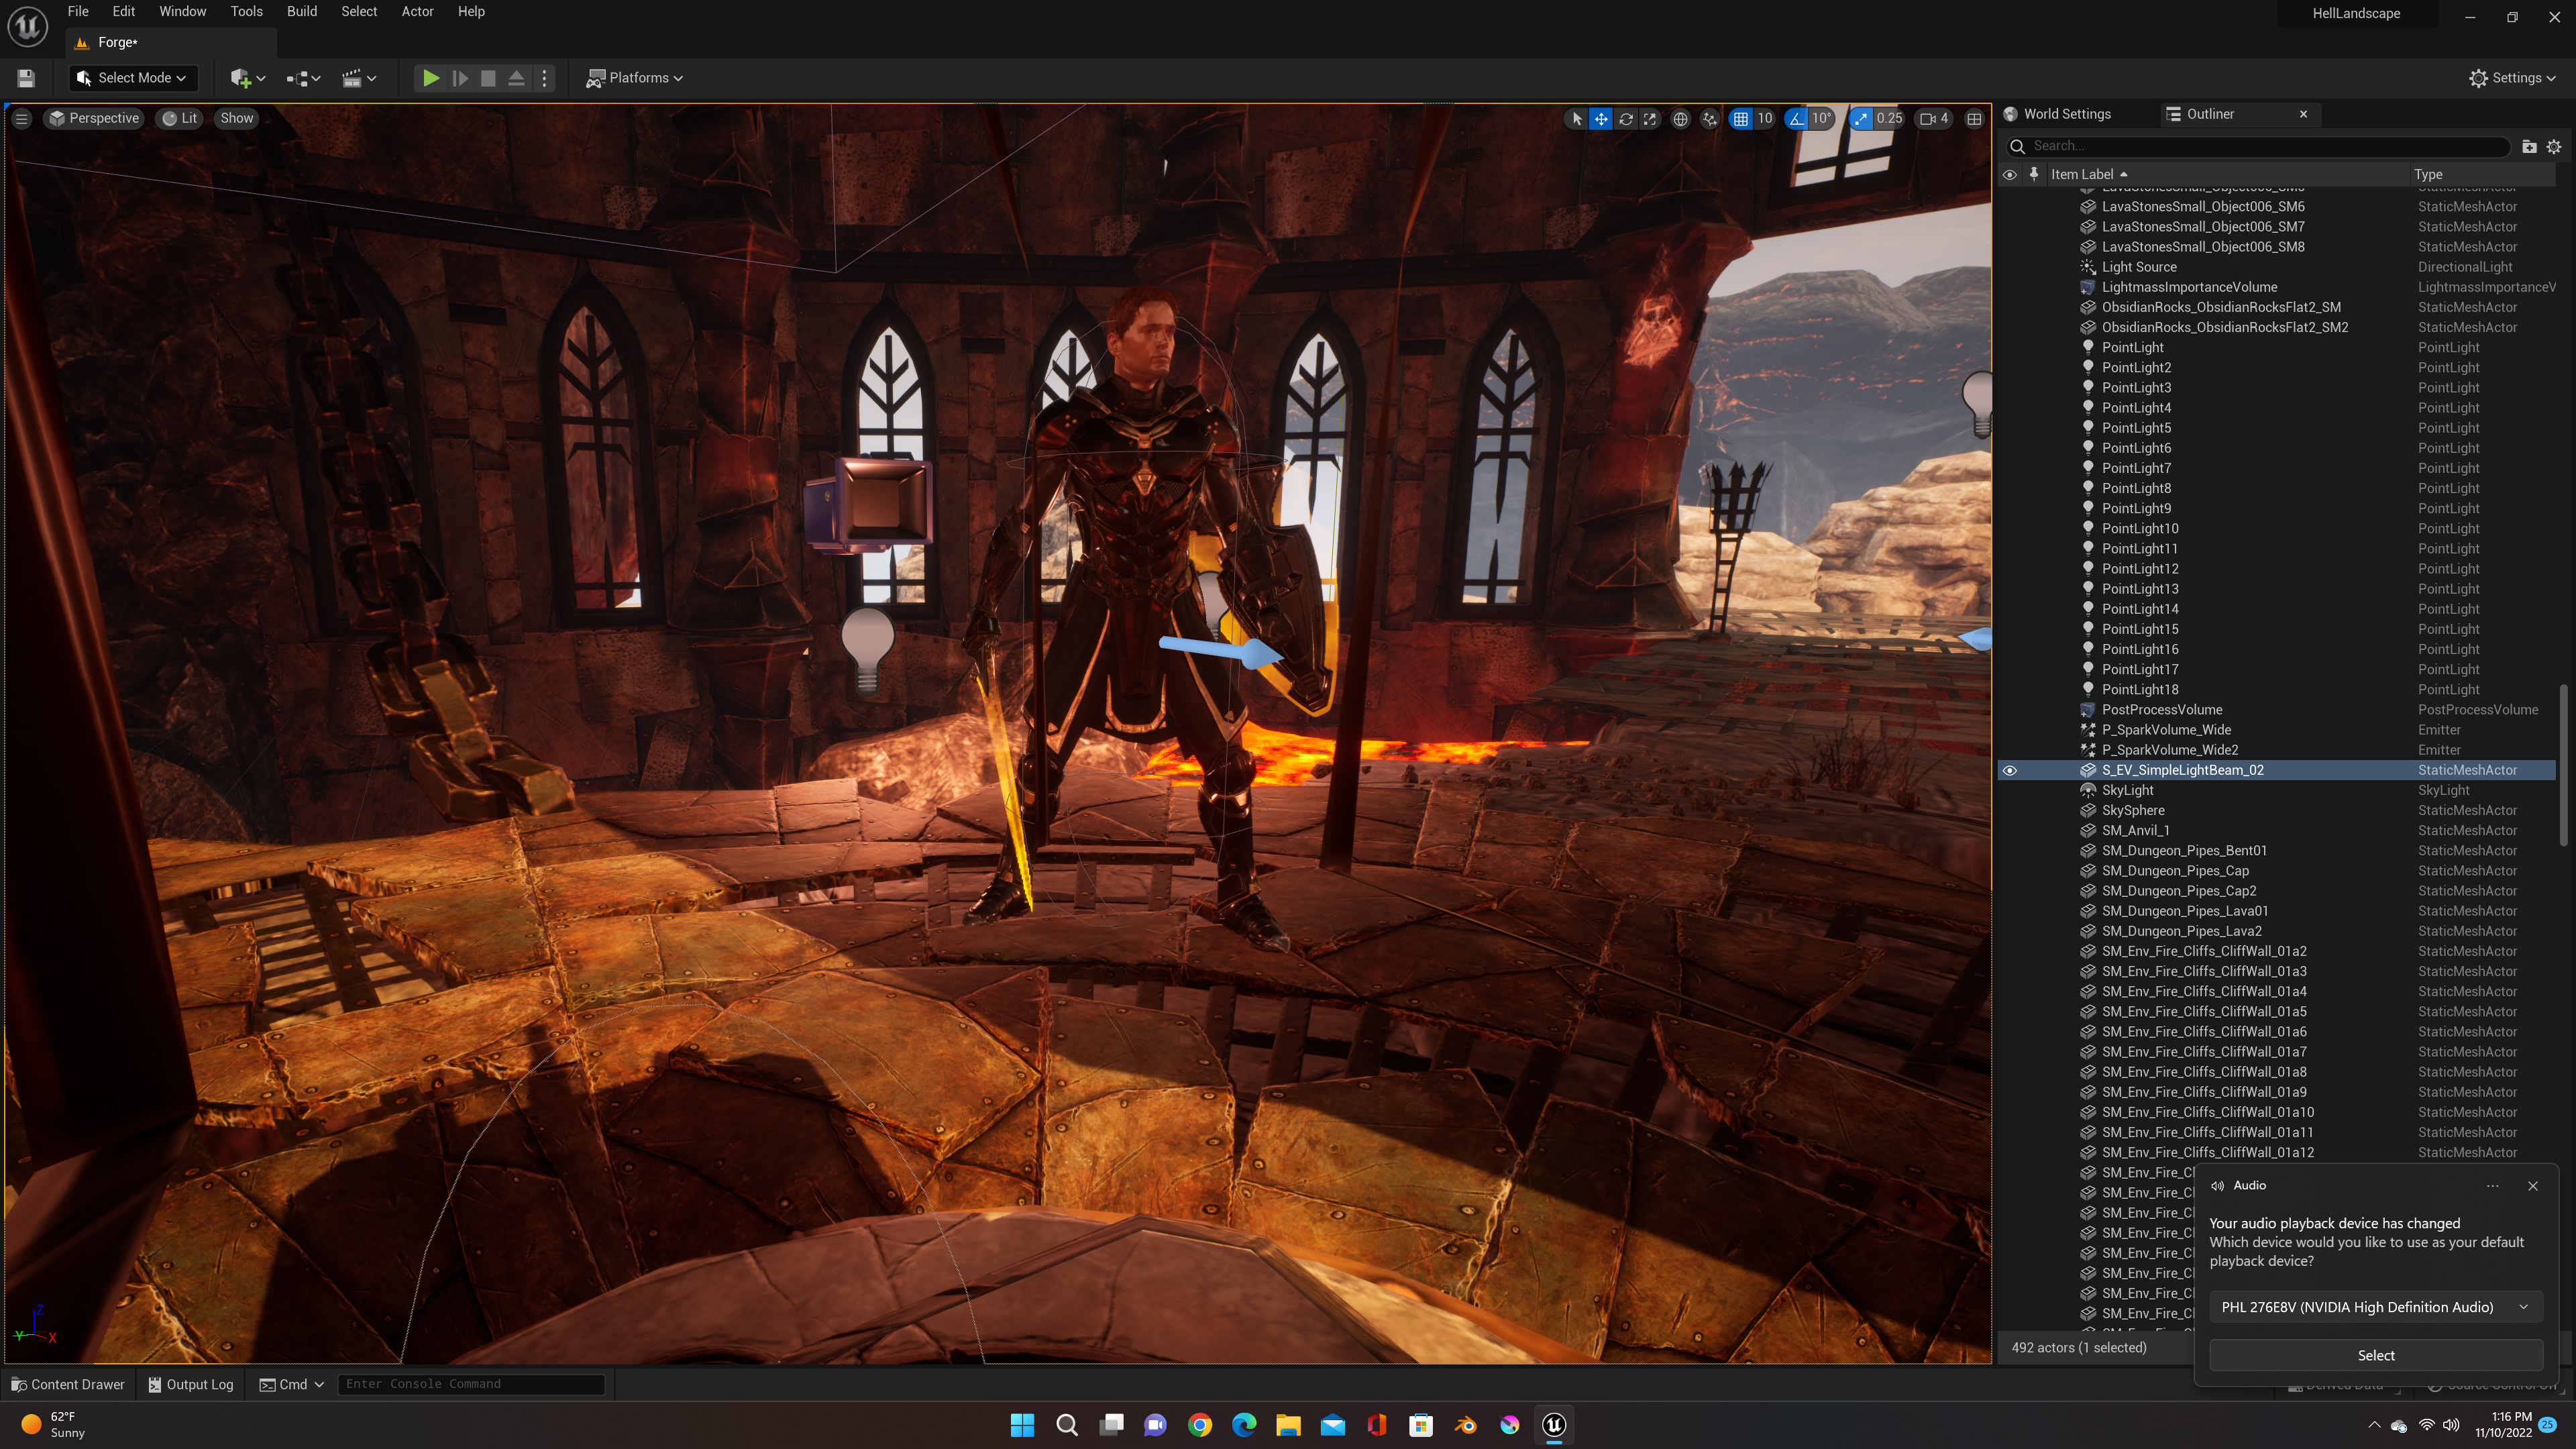Activate the rotate gizmo tool
Image resolution: width=2576 pixels, height=1449 pixels.
1626,119
